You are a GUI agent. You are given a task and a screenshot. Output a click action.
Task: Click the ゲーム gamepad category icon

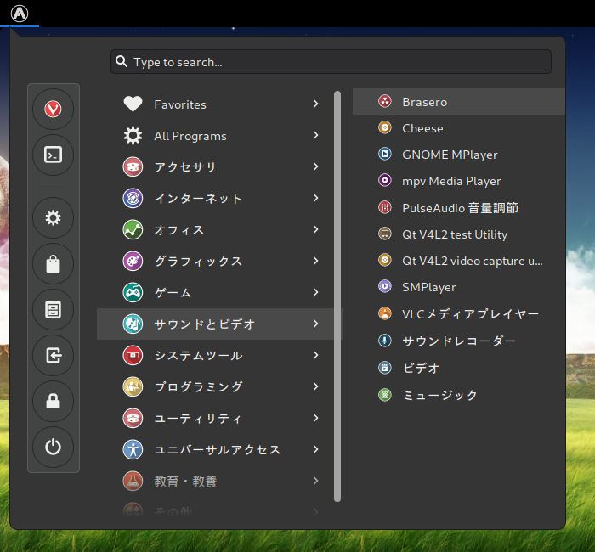tap(133, 292)
